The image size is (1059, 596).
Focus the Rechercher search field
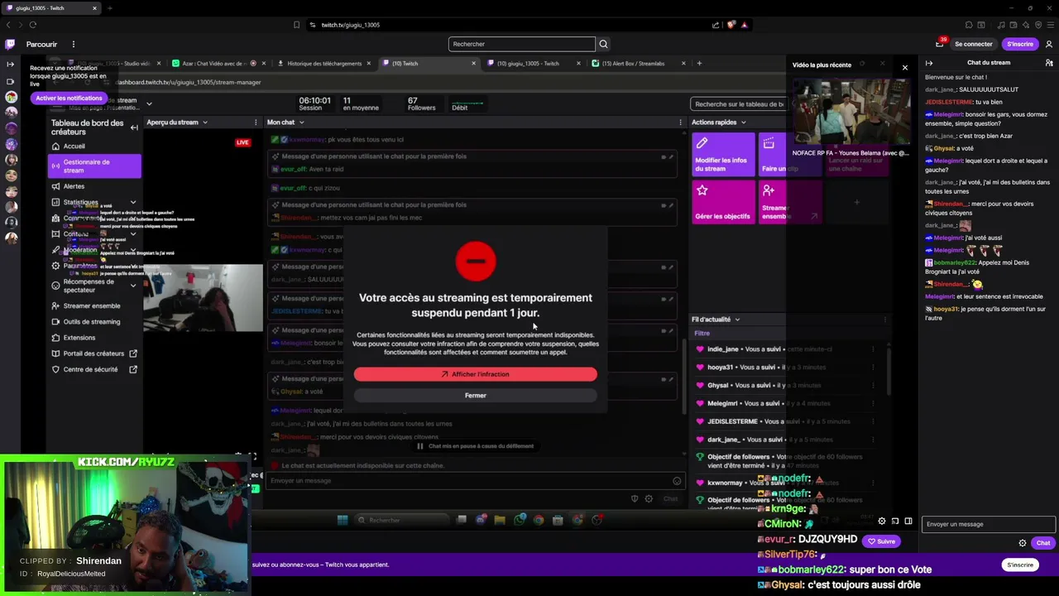(521, 44)
